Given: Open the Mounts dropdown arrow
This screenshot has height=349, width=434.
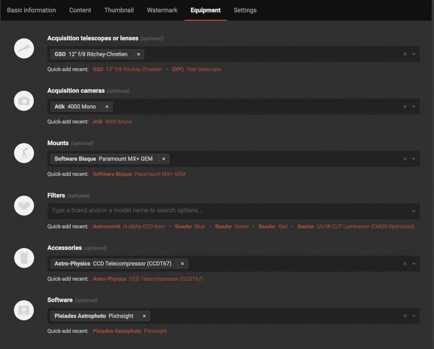Looking at the screenshot, I should point(414,159).
